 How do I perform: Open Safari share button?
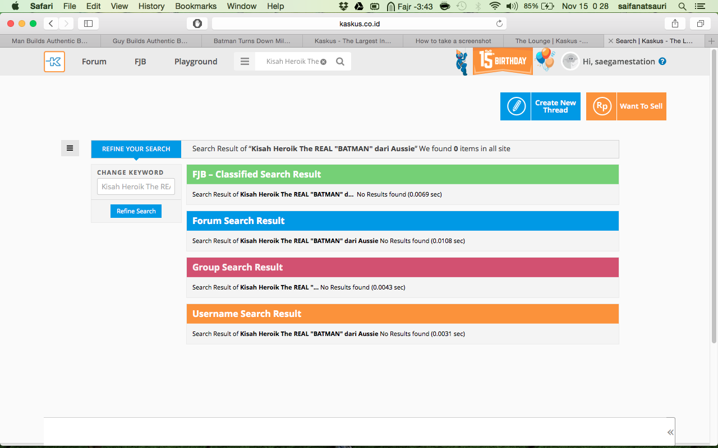click(x=675, y=24)
